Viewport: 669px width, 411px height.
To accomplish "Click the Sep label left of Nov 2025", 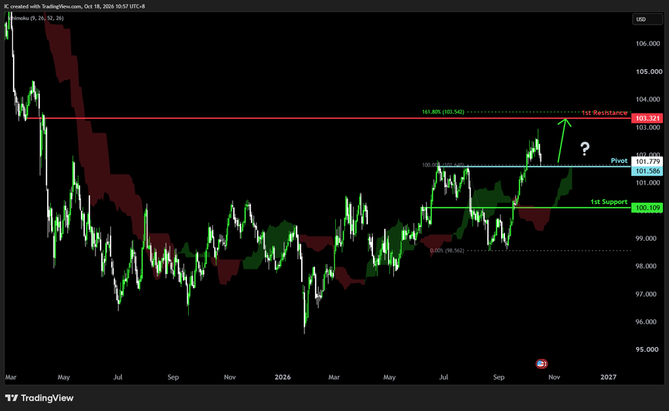I will (172, 377).
